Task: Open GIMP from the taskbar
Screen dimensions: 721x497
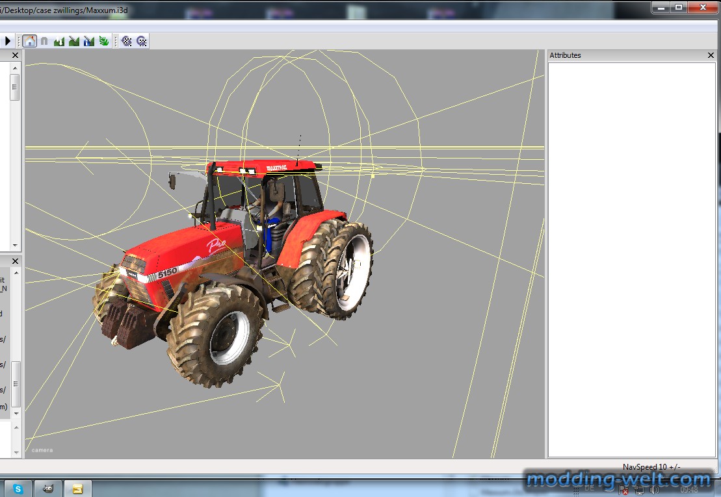Action: pos(48,489)
